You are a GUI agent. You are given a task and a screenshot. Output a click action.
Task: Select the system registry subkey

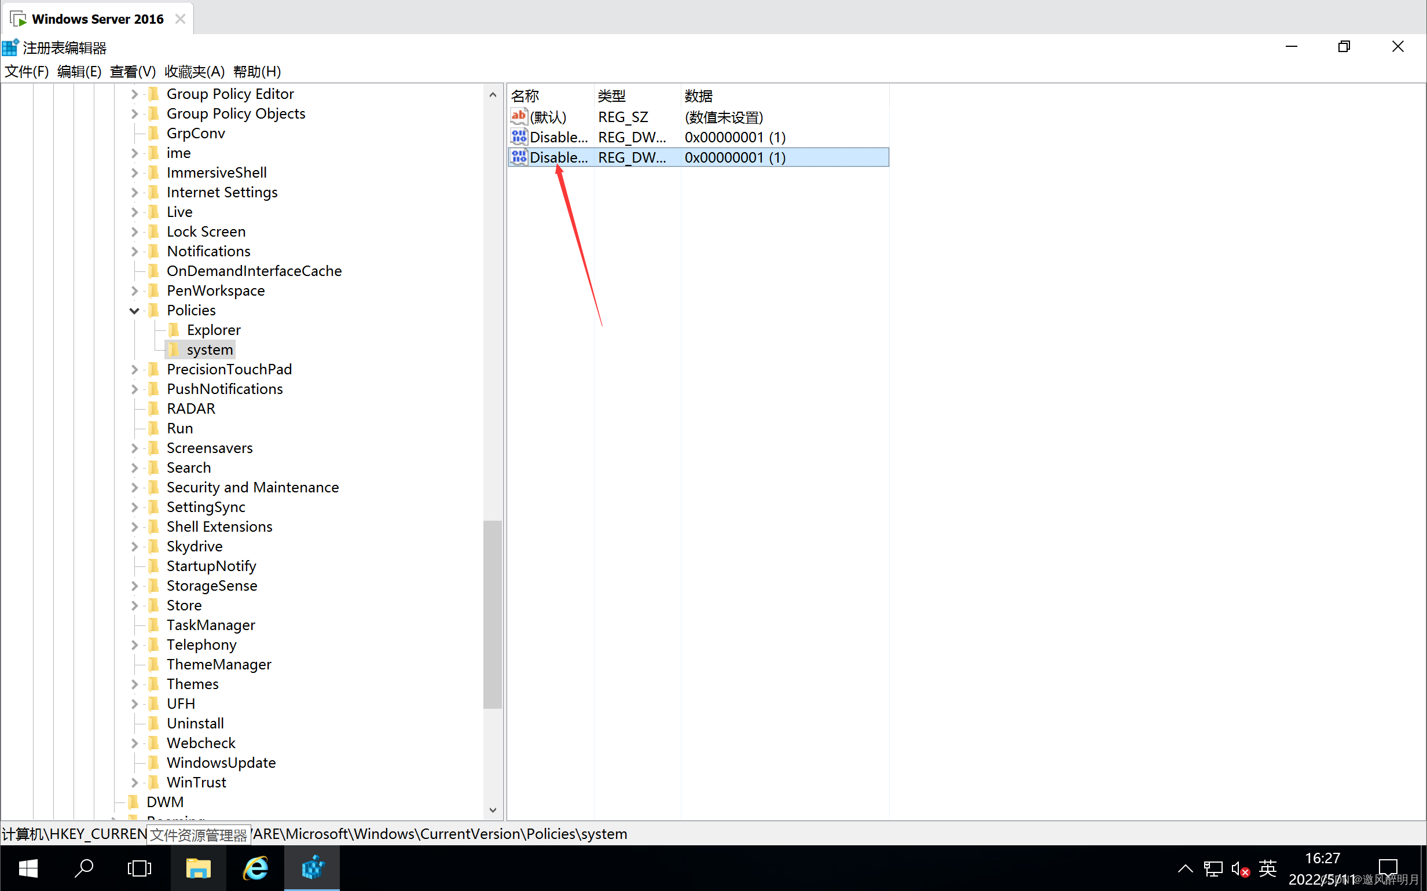point(208,349)
